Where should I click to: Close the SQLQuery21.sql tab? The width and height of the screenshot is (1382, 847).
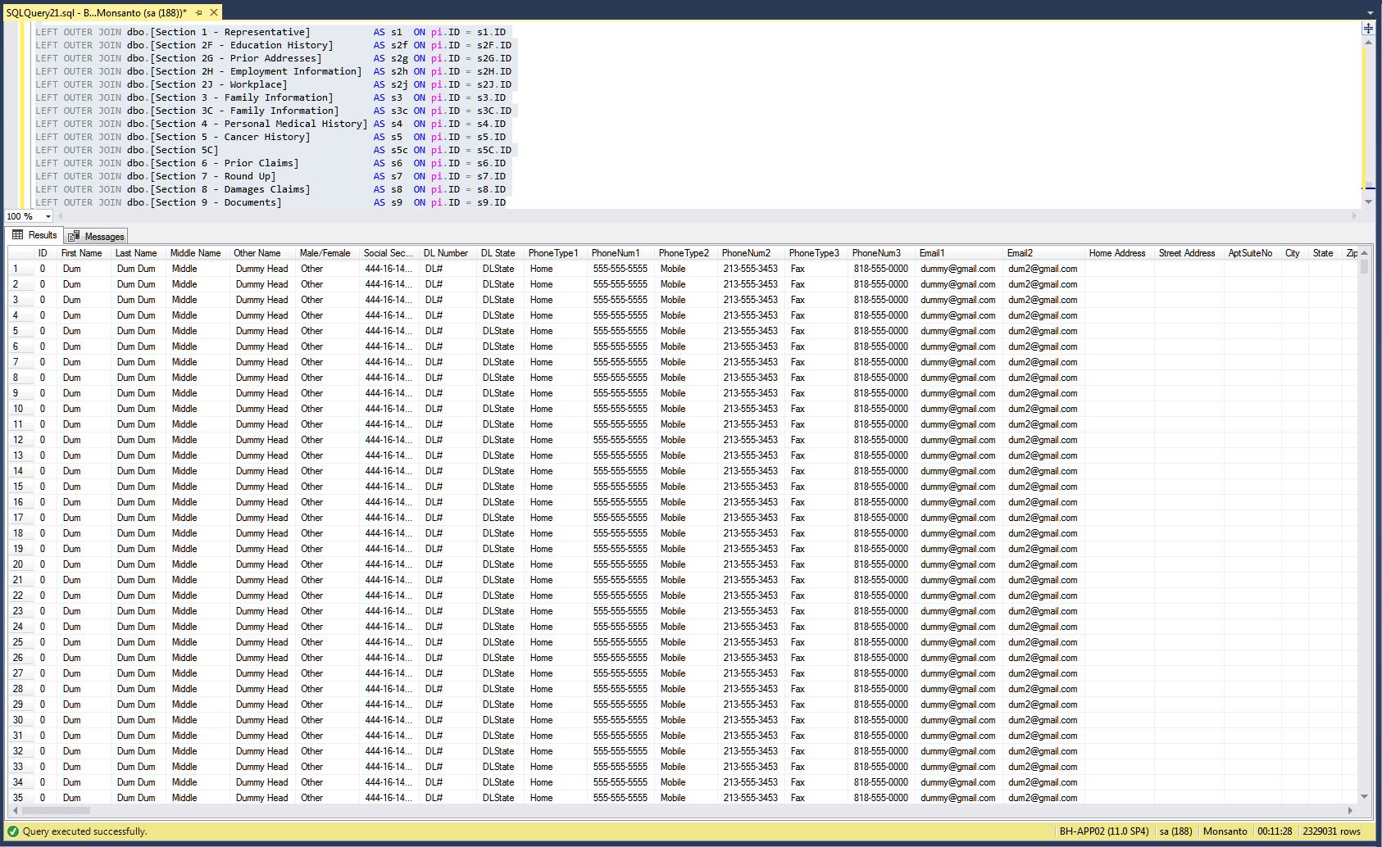coord(214,13)
